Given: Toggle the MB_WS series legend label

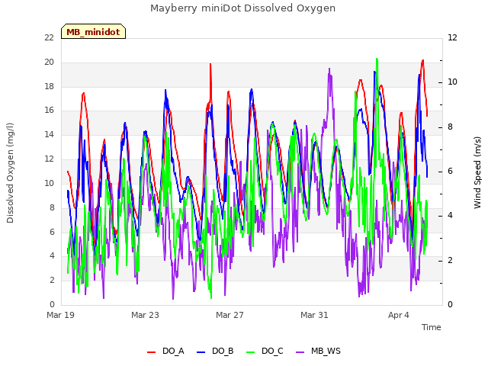Looking at the screenshot, I should (x=326, y=351).
